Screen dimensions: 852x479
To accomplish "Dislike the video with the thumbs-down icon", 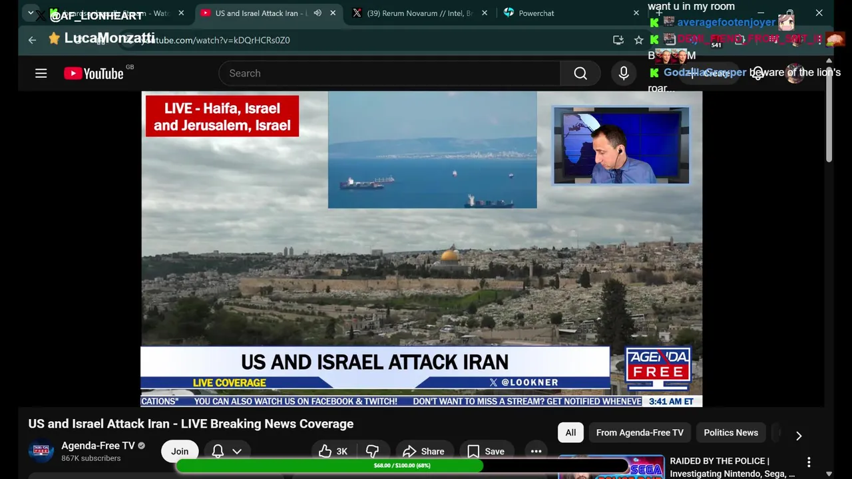I will point(373,451).
